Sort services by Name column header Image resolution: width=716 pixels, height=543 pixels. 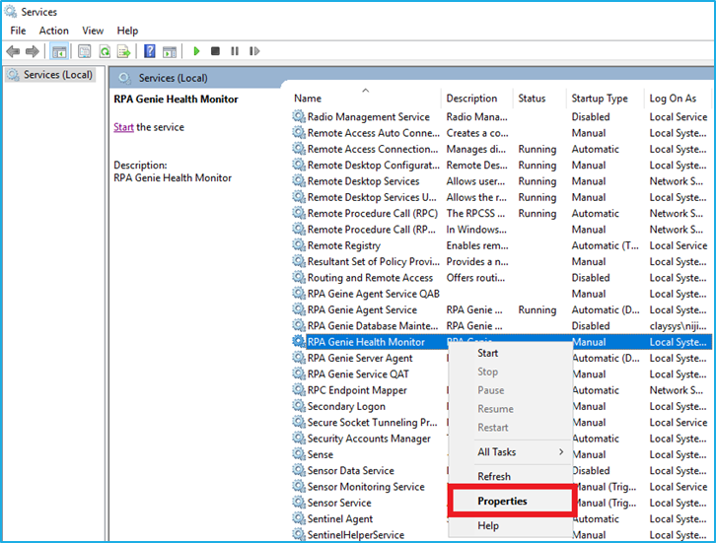tap(308, 99)
